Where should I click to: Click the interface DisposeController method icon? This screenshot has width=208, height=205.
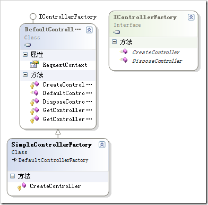pyautogui.click(x=124, y=60)
